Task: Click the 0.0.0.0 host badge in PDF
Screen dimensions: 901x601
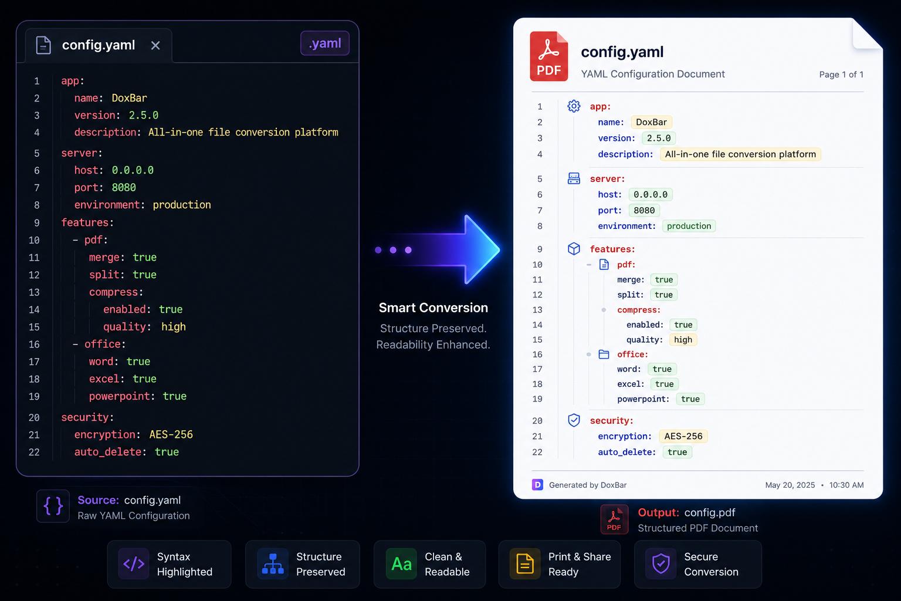Action: pyautogui.click(x=651, y=194)
